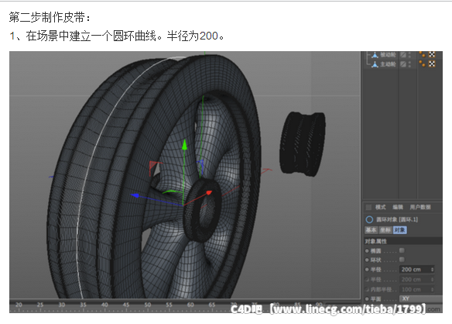Click the keyframe dot beside active 半径
Viewport: 452px width, 324px height.
367,270
